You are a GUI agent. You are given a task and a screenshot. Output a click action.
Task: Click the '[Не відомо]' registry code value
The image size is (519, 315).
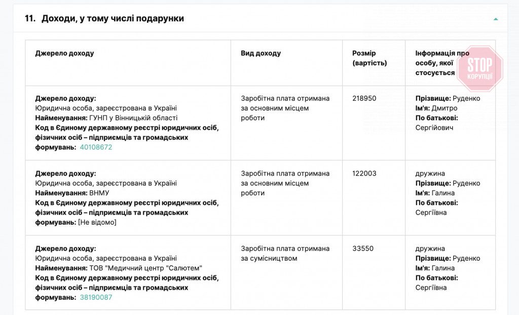click(97, 222)
